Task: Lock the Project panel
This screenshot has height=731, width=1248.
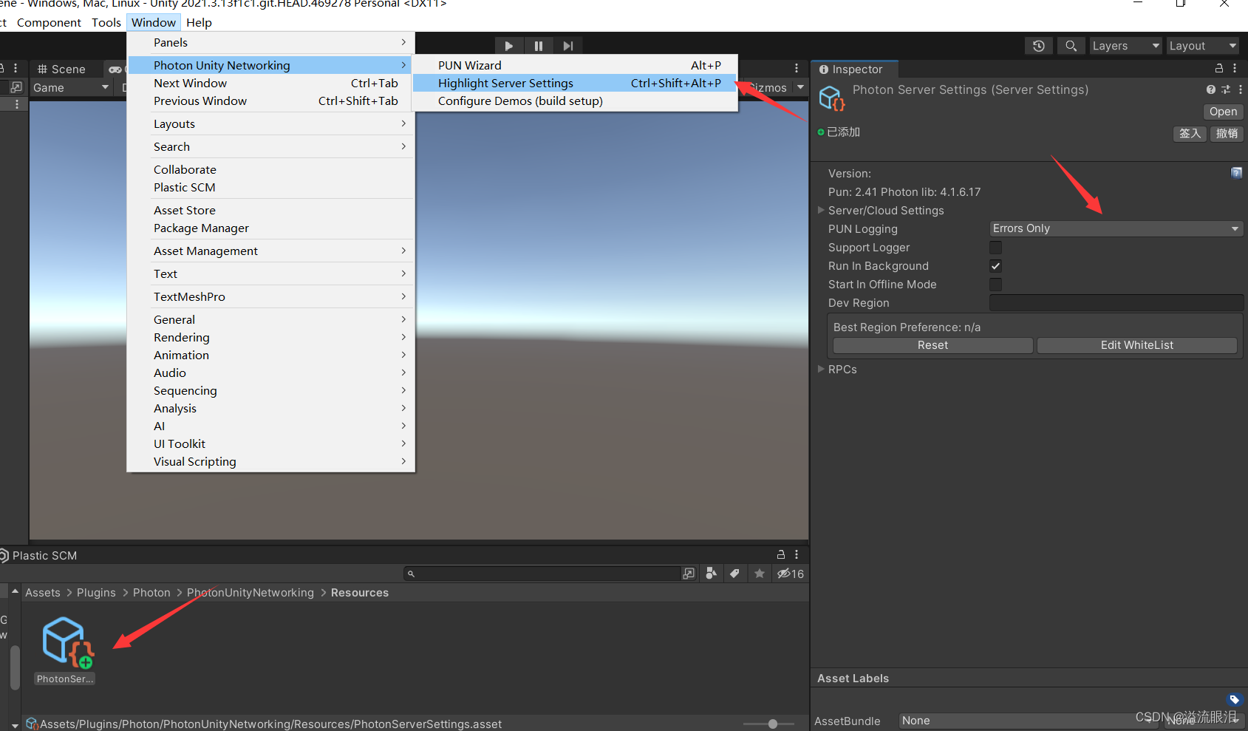Action: [781, 554]
